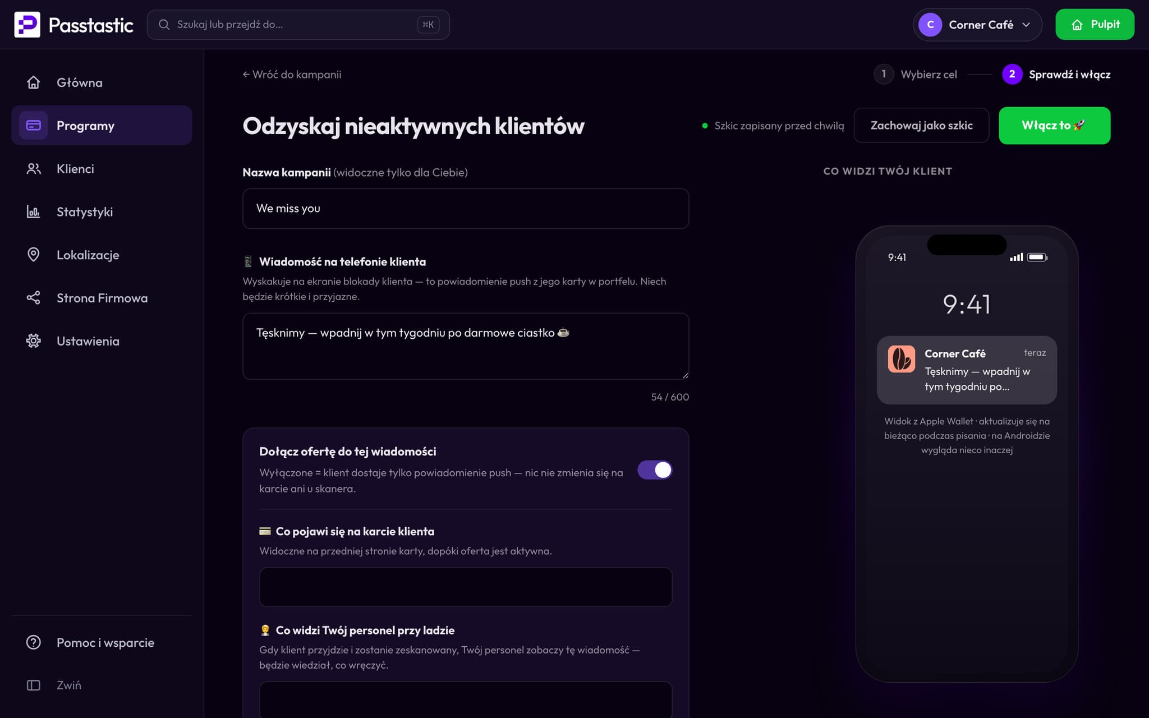Follow the Wróć do kampanii link
The width and height of the screenshot is (1149, 718).
(292, 74)
